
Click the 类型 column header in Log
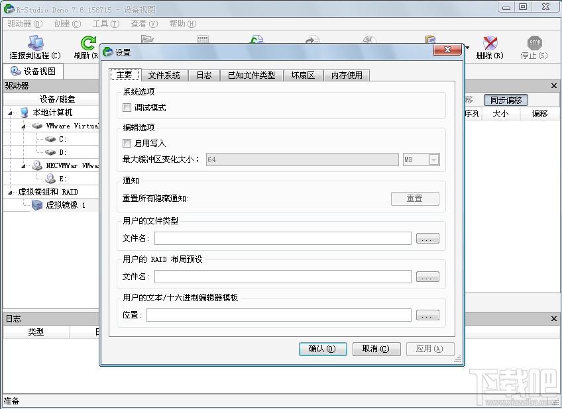36,332
